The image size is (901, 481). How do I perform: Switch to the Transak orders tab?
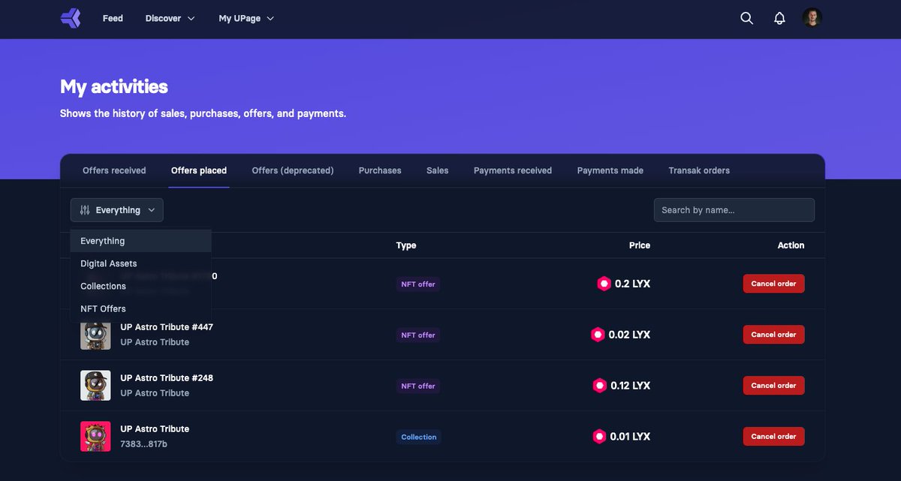[x=699, y=170]
